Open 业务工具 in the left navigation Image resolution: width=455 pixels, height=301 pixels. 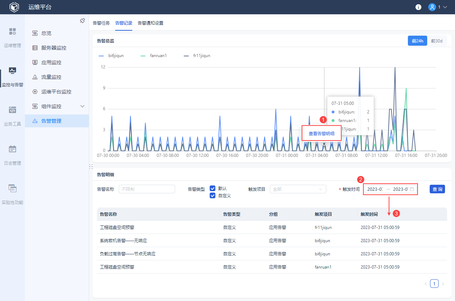[12, 116]
